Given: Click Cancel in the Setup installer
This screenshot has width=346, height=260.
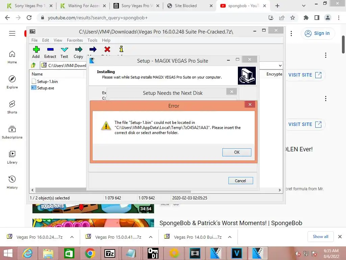Looking at the screenshot, I should (x=241, y=181).
